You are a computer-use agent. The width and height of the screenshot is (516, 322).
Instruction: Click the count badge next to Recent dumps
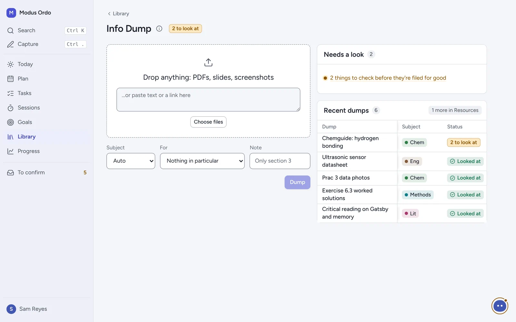pyautogui.click(x=376, y=110)
